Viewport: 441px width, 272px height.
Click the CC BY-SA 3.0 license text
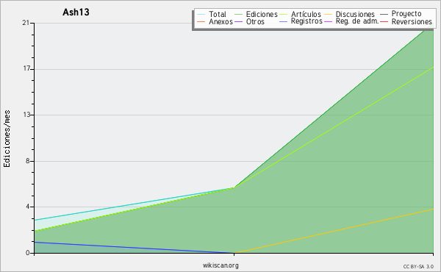coord(418,267)
